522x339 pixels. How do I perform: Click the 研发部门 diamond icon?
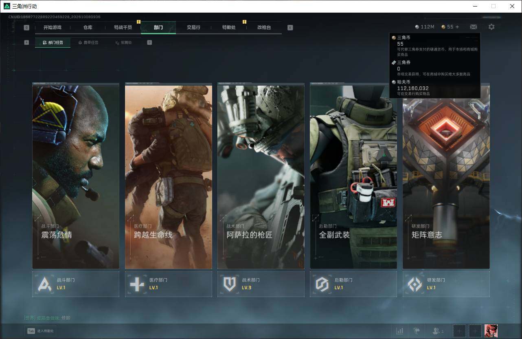(x=415, y=284)
